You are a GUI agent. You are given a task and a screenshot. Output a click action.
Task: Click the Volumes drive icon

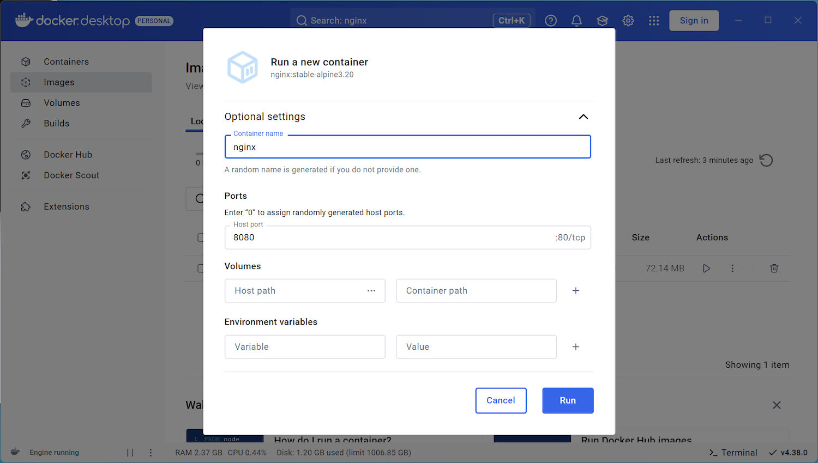(x=26, y=103)
